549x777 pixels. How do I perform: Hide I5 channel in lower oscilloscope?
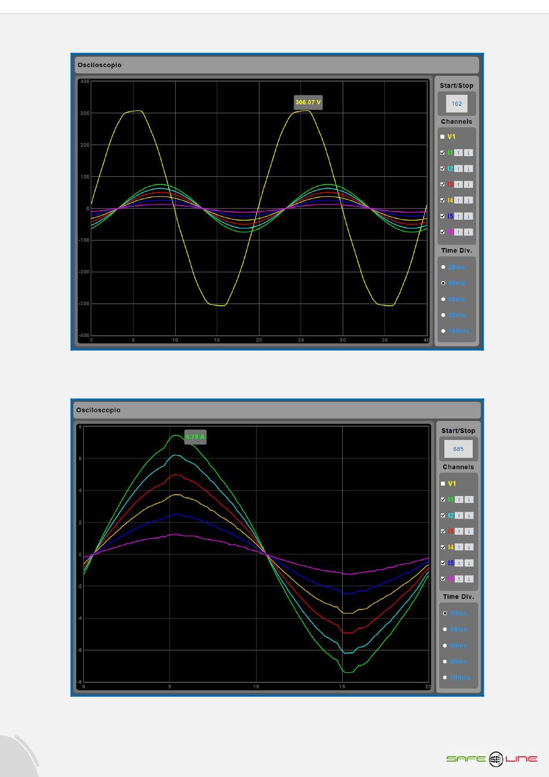point(443,563)
